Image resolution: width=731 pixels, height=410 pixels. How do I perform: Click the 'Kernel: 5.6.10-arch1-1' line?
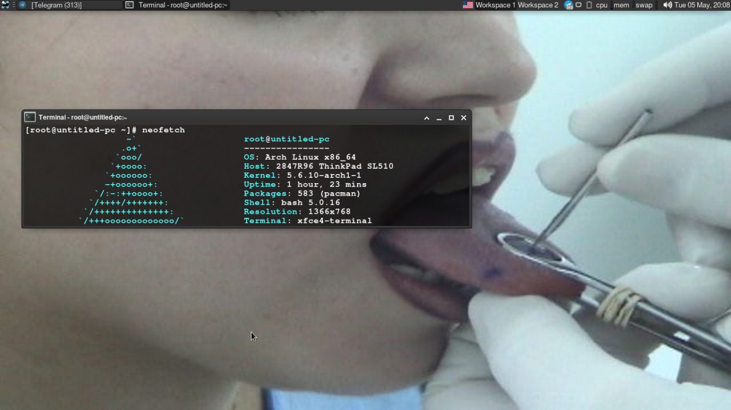tap(303, 176)
